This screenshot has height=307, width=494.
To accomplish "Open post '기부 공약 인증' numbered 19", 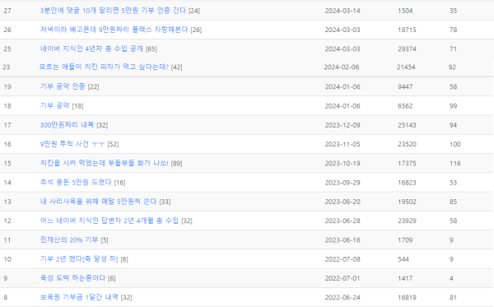I will [x=63, y=86].
